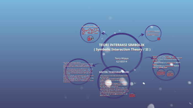193x108 pixels.
Task: Click the arrow pointing to the left text circle
Action: (x=97, y=65)
